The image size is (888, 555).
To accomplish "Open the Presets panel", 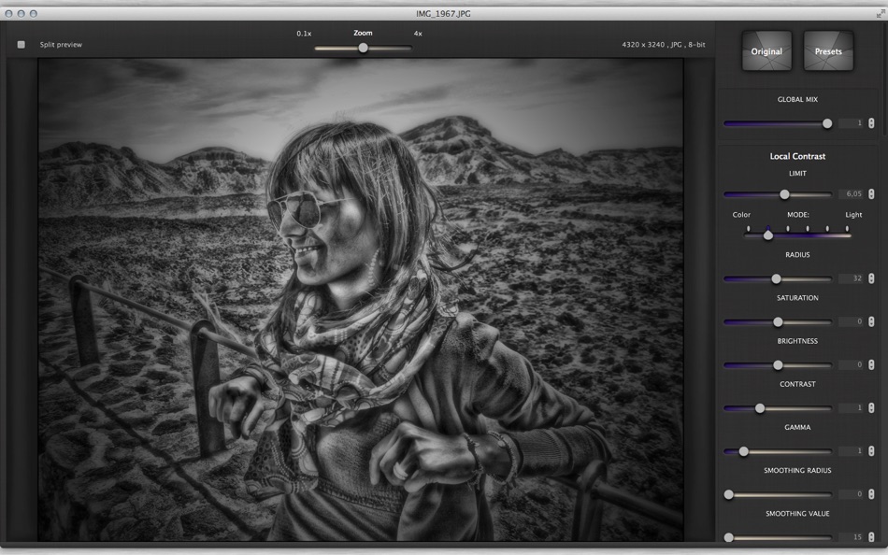I will (x=828, y=51).
